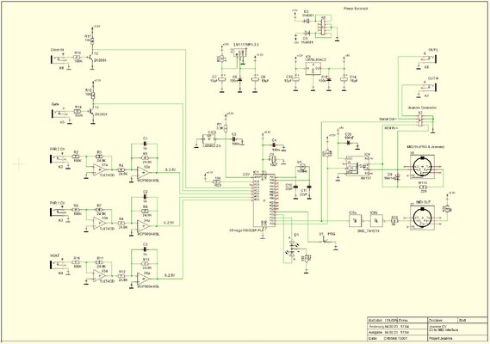
Task: Select the MIDI OUT DIN socket symbol
Action: point(422,218)
